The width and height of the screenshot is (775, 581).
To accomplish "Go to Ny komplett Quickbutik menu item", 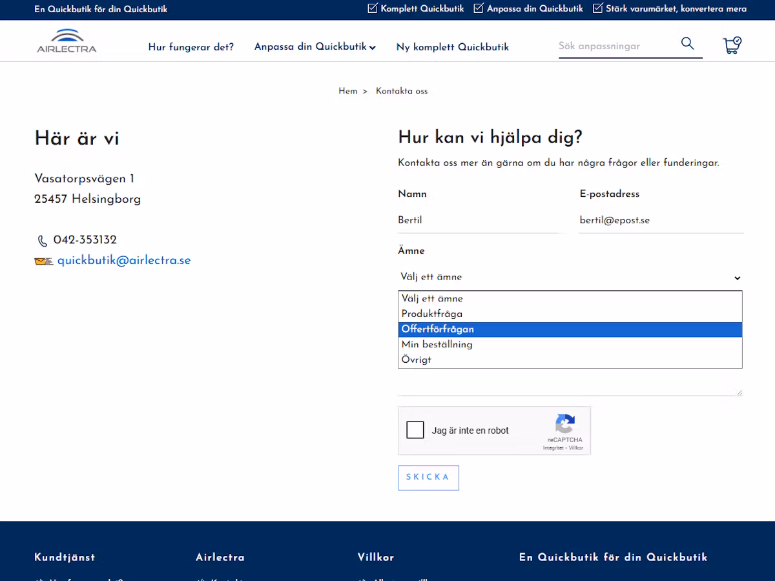I will 453,47.
